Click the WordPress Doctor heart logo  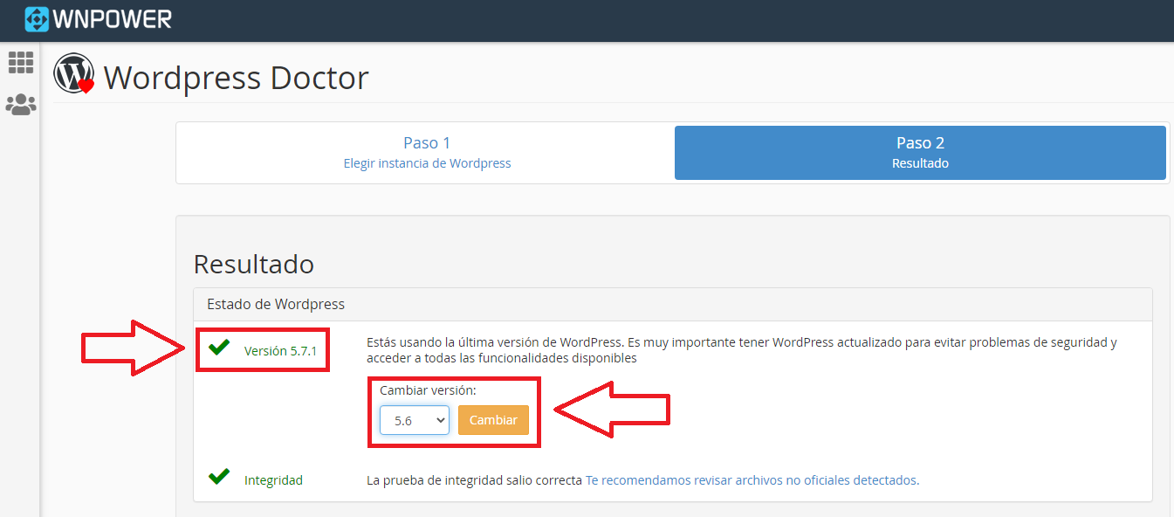(73, 74)
